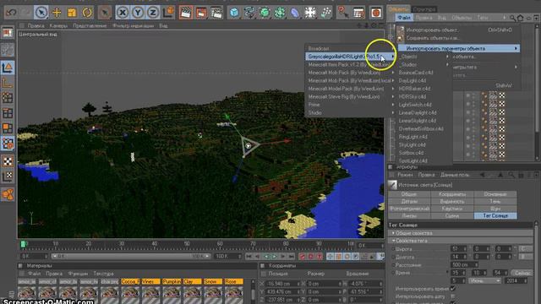Image resolution: width=541 pixels, height=304 pixels.
Task: Click the search magnifier in object manager
Action: coord(513,18)
